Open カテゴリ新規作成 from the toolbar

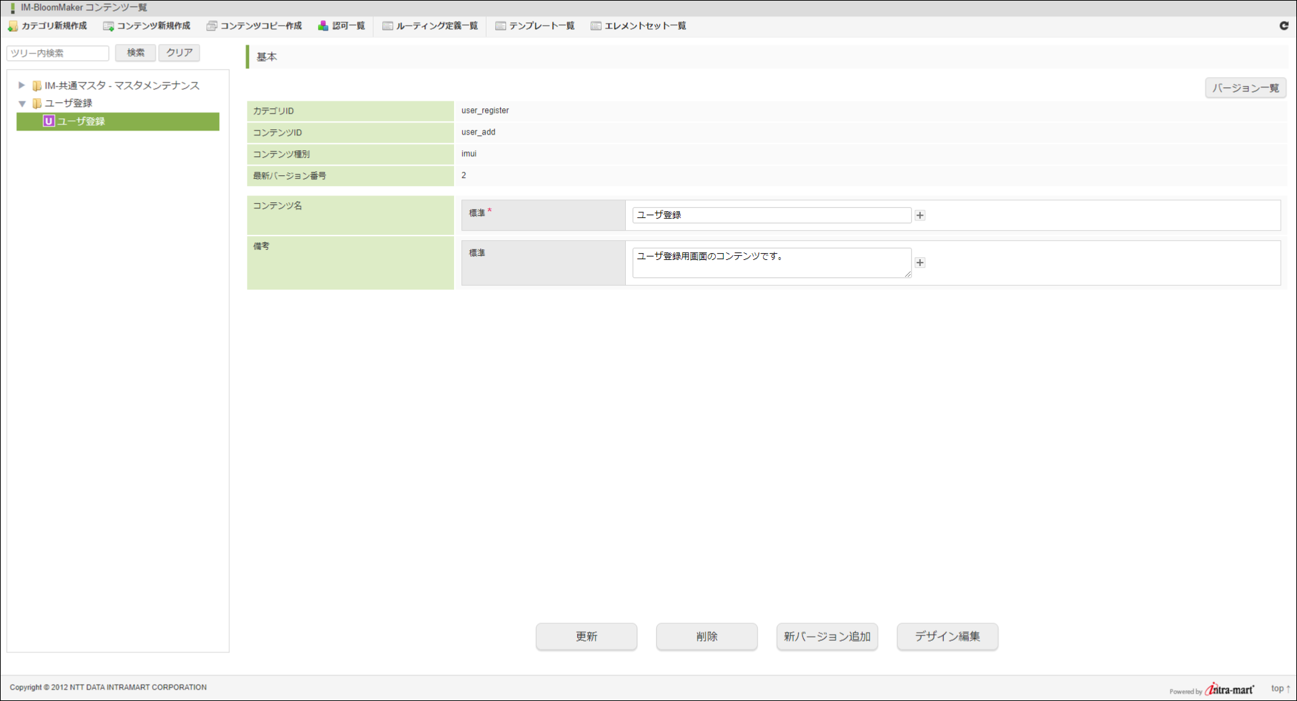[49, 26]
